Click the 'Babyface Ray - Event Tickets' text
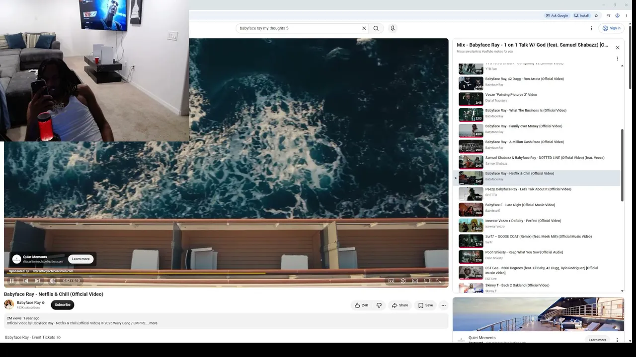This screenshot has height=357, width=636. click(x=30, y=338)
